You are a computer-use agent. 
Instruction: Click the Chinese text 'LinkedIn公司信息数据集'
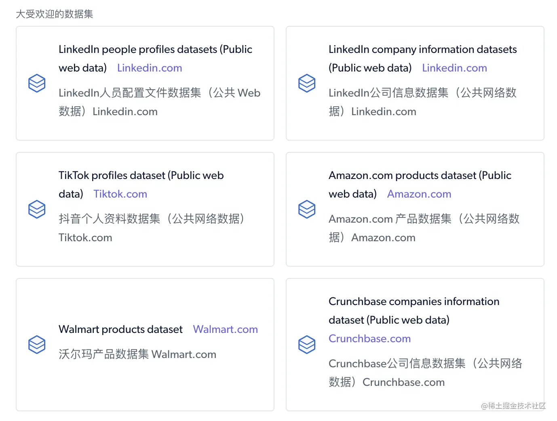click(x=388, y=93)
